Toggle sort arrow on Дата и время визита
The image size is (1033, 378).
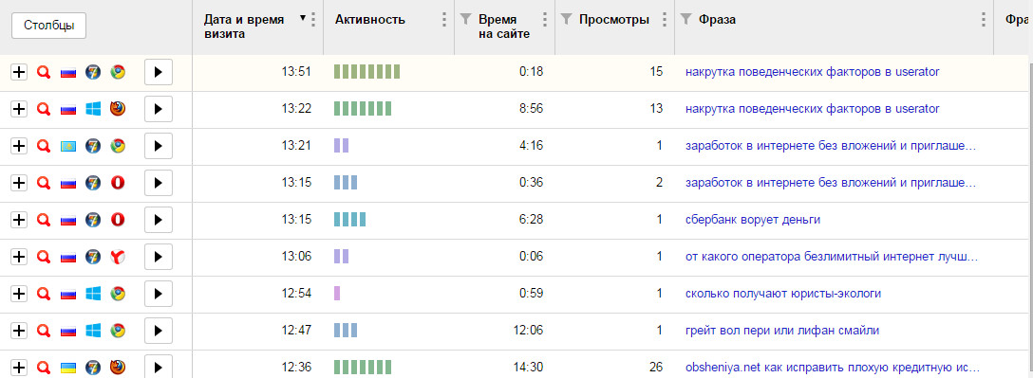tap(303, 18)
